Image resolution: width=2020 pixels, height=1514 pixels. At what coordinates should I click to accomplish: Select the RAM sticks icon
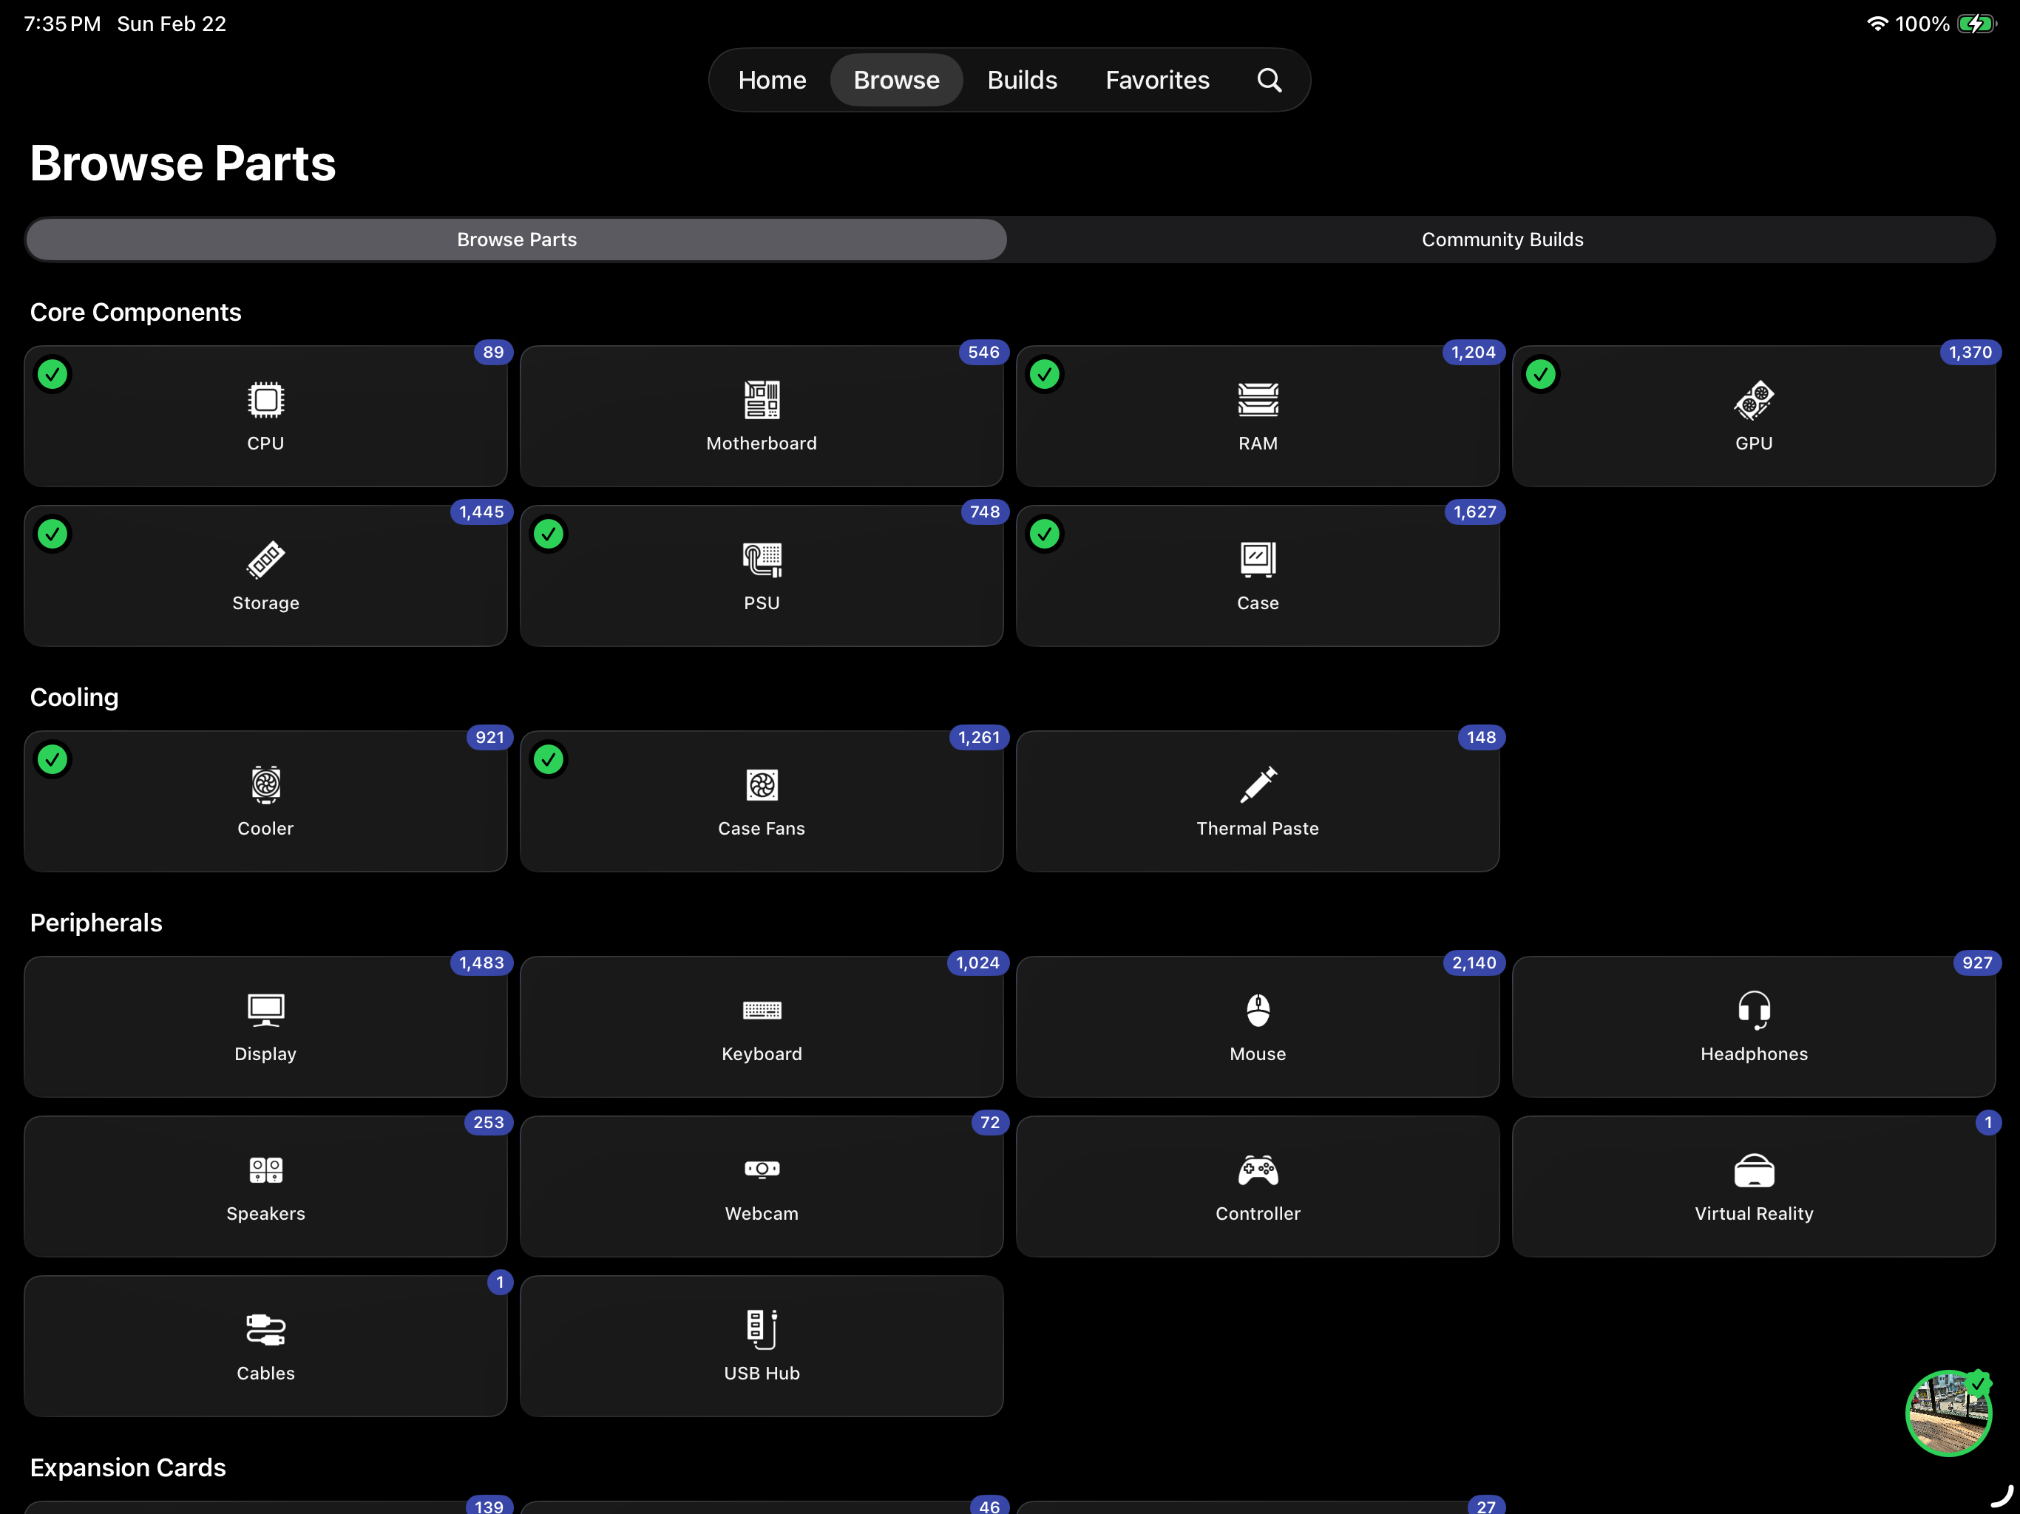[x=1258, y=399]
